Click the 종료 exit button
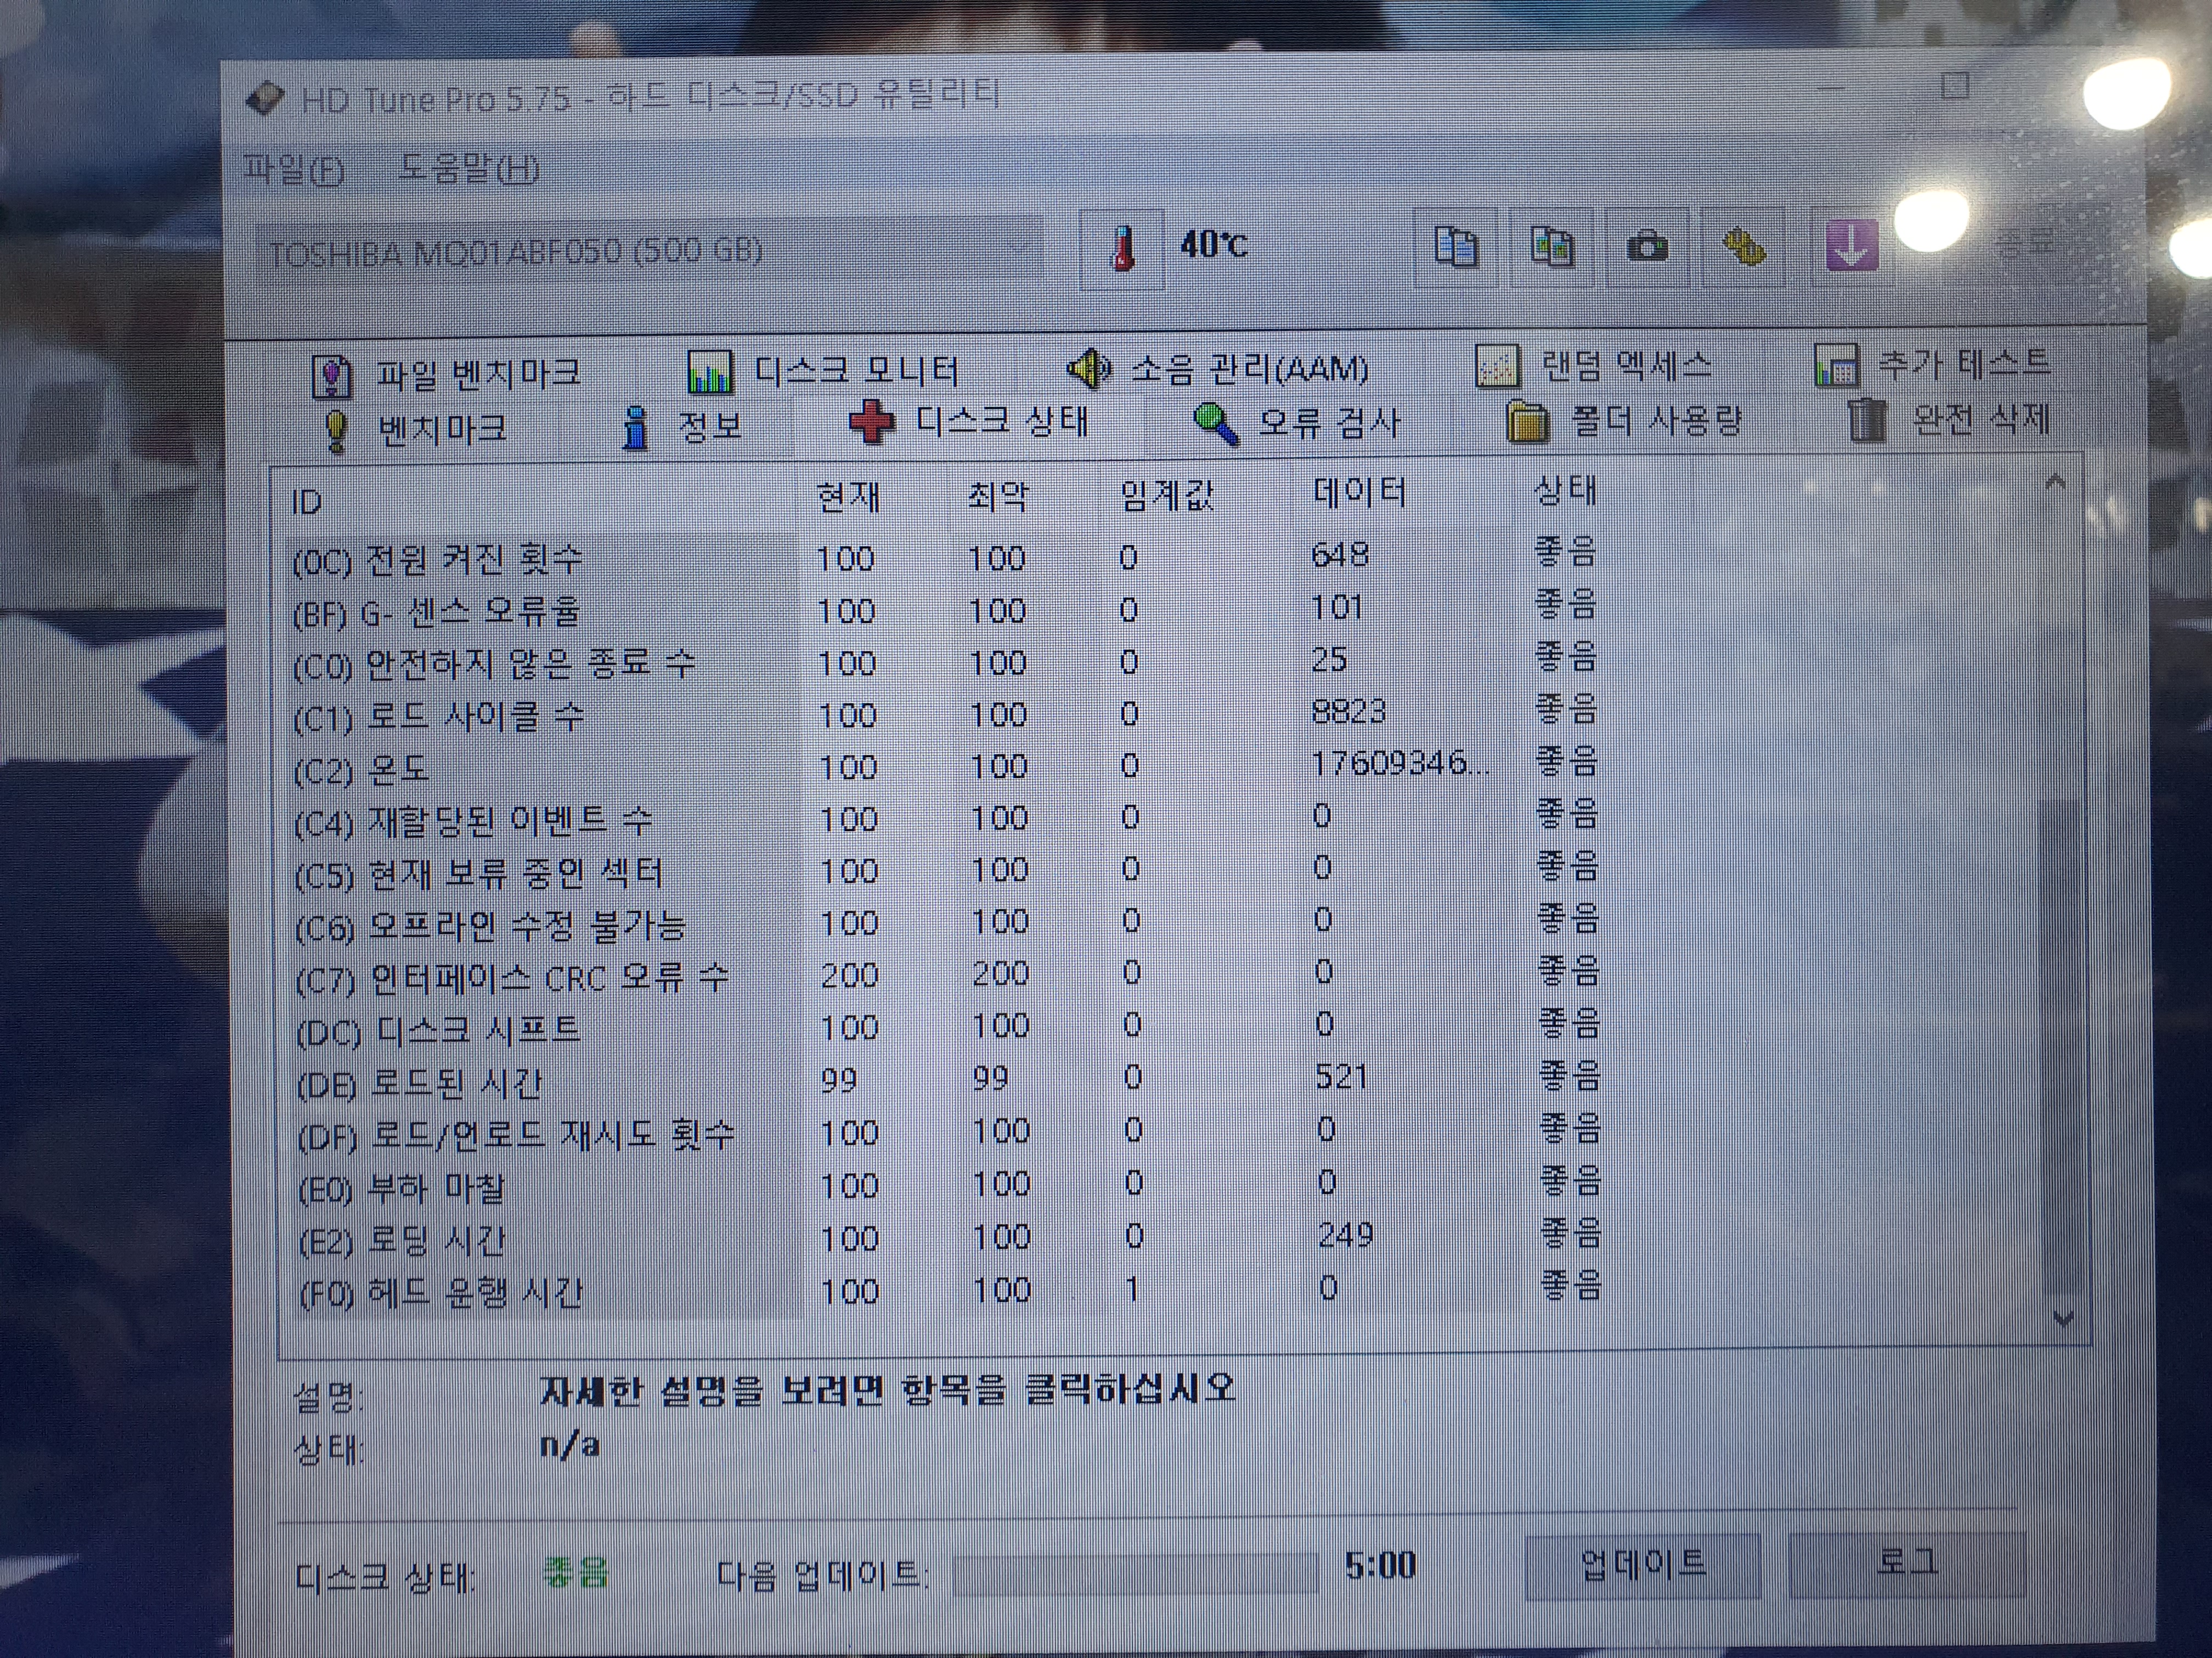The height and width of the screenshot is (1658, 2212). (2024, 242)
